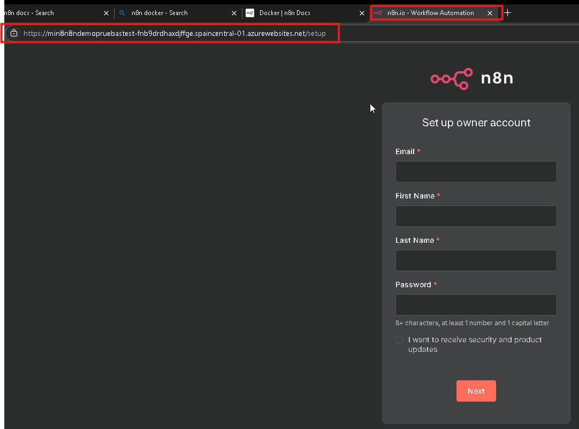Close the Docker | n8n Docs tab
The width and height of the screenshot is (579, 429).
(362, 13)
